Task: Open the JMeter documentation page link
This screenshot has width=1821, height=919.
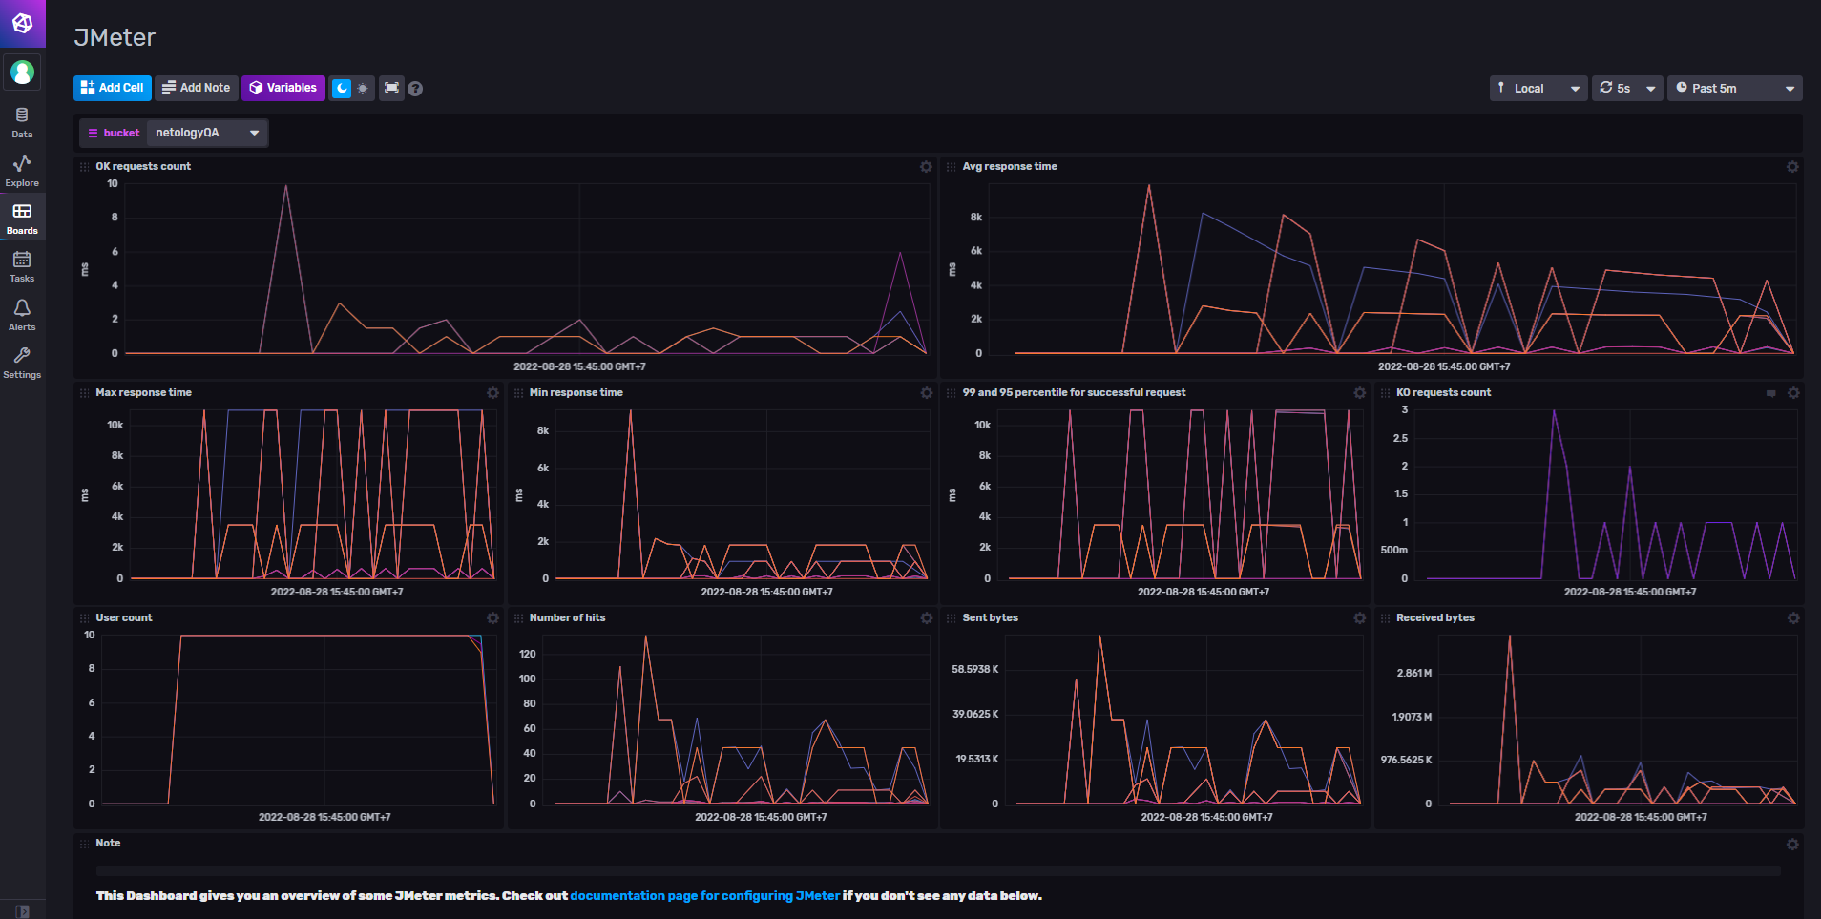Action: click(704, 896)
